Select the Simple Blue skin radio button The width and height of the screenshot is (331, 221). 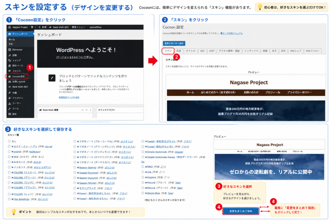pos(143,193)
